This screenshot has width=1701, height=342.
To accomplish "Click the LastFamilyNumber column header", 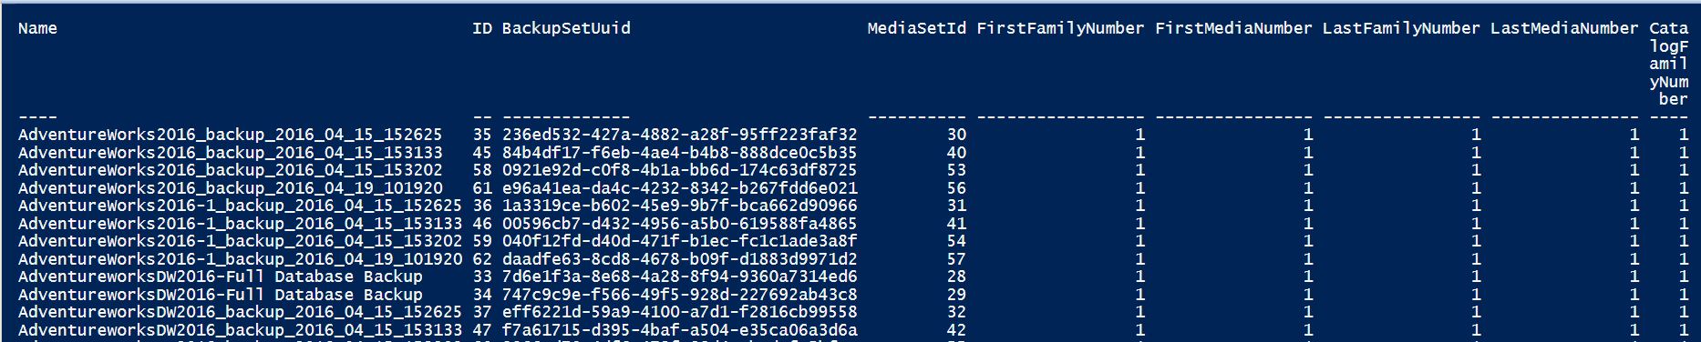I will (x=1401, y=28).
